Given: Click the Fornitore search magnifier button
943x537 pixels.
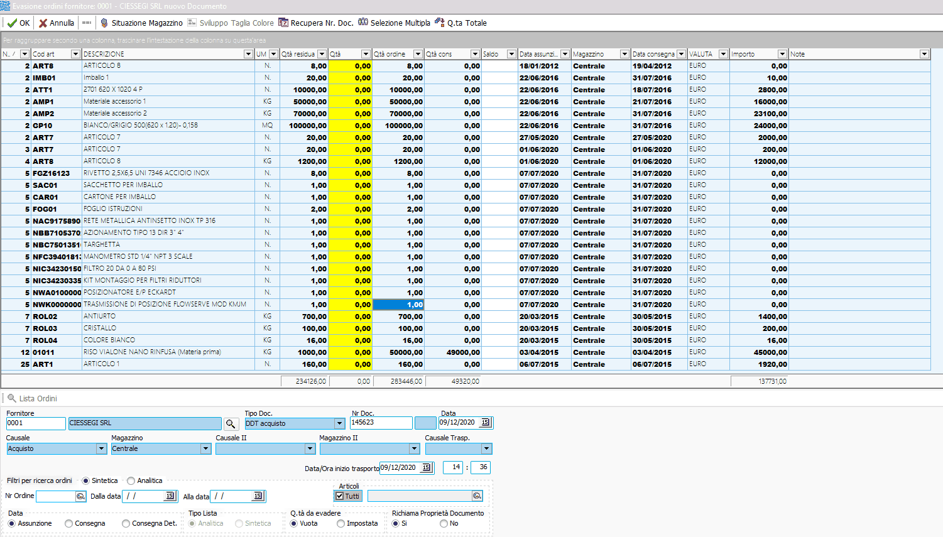Looking at the screenshot, I should click(231, 424).
